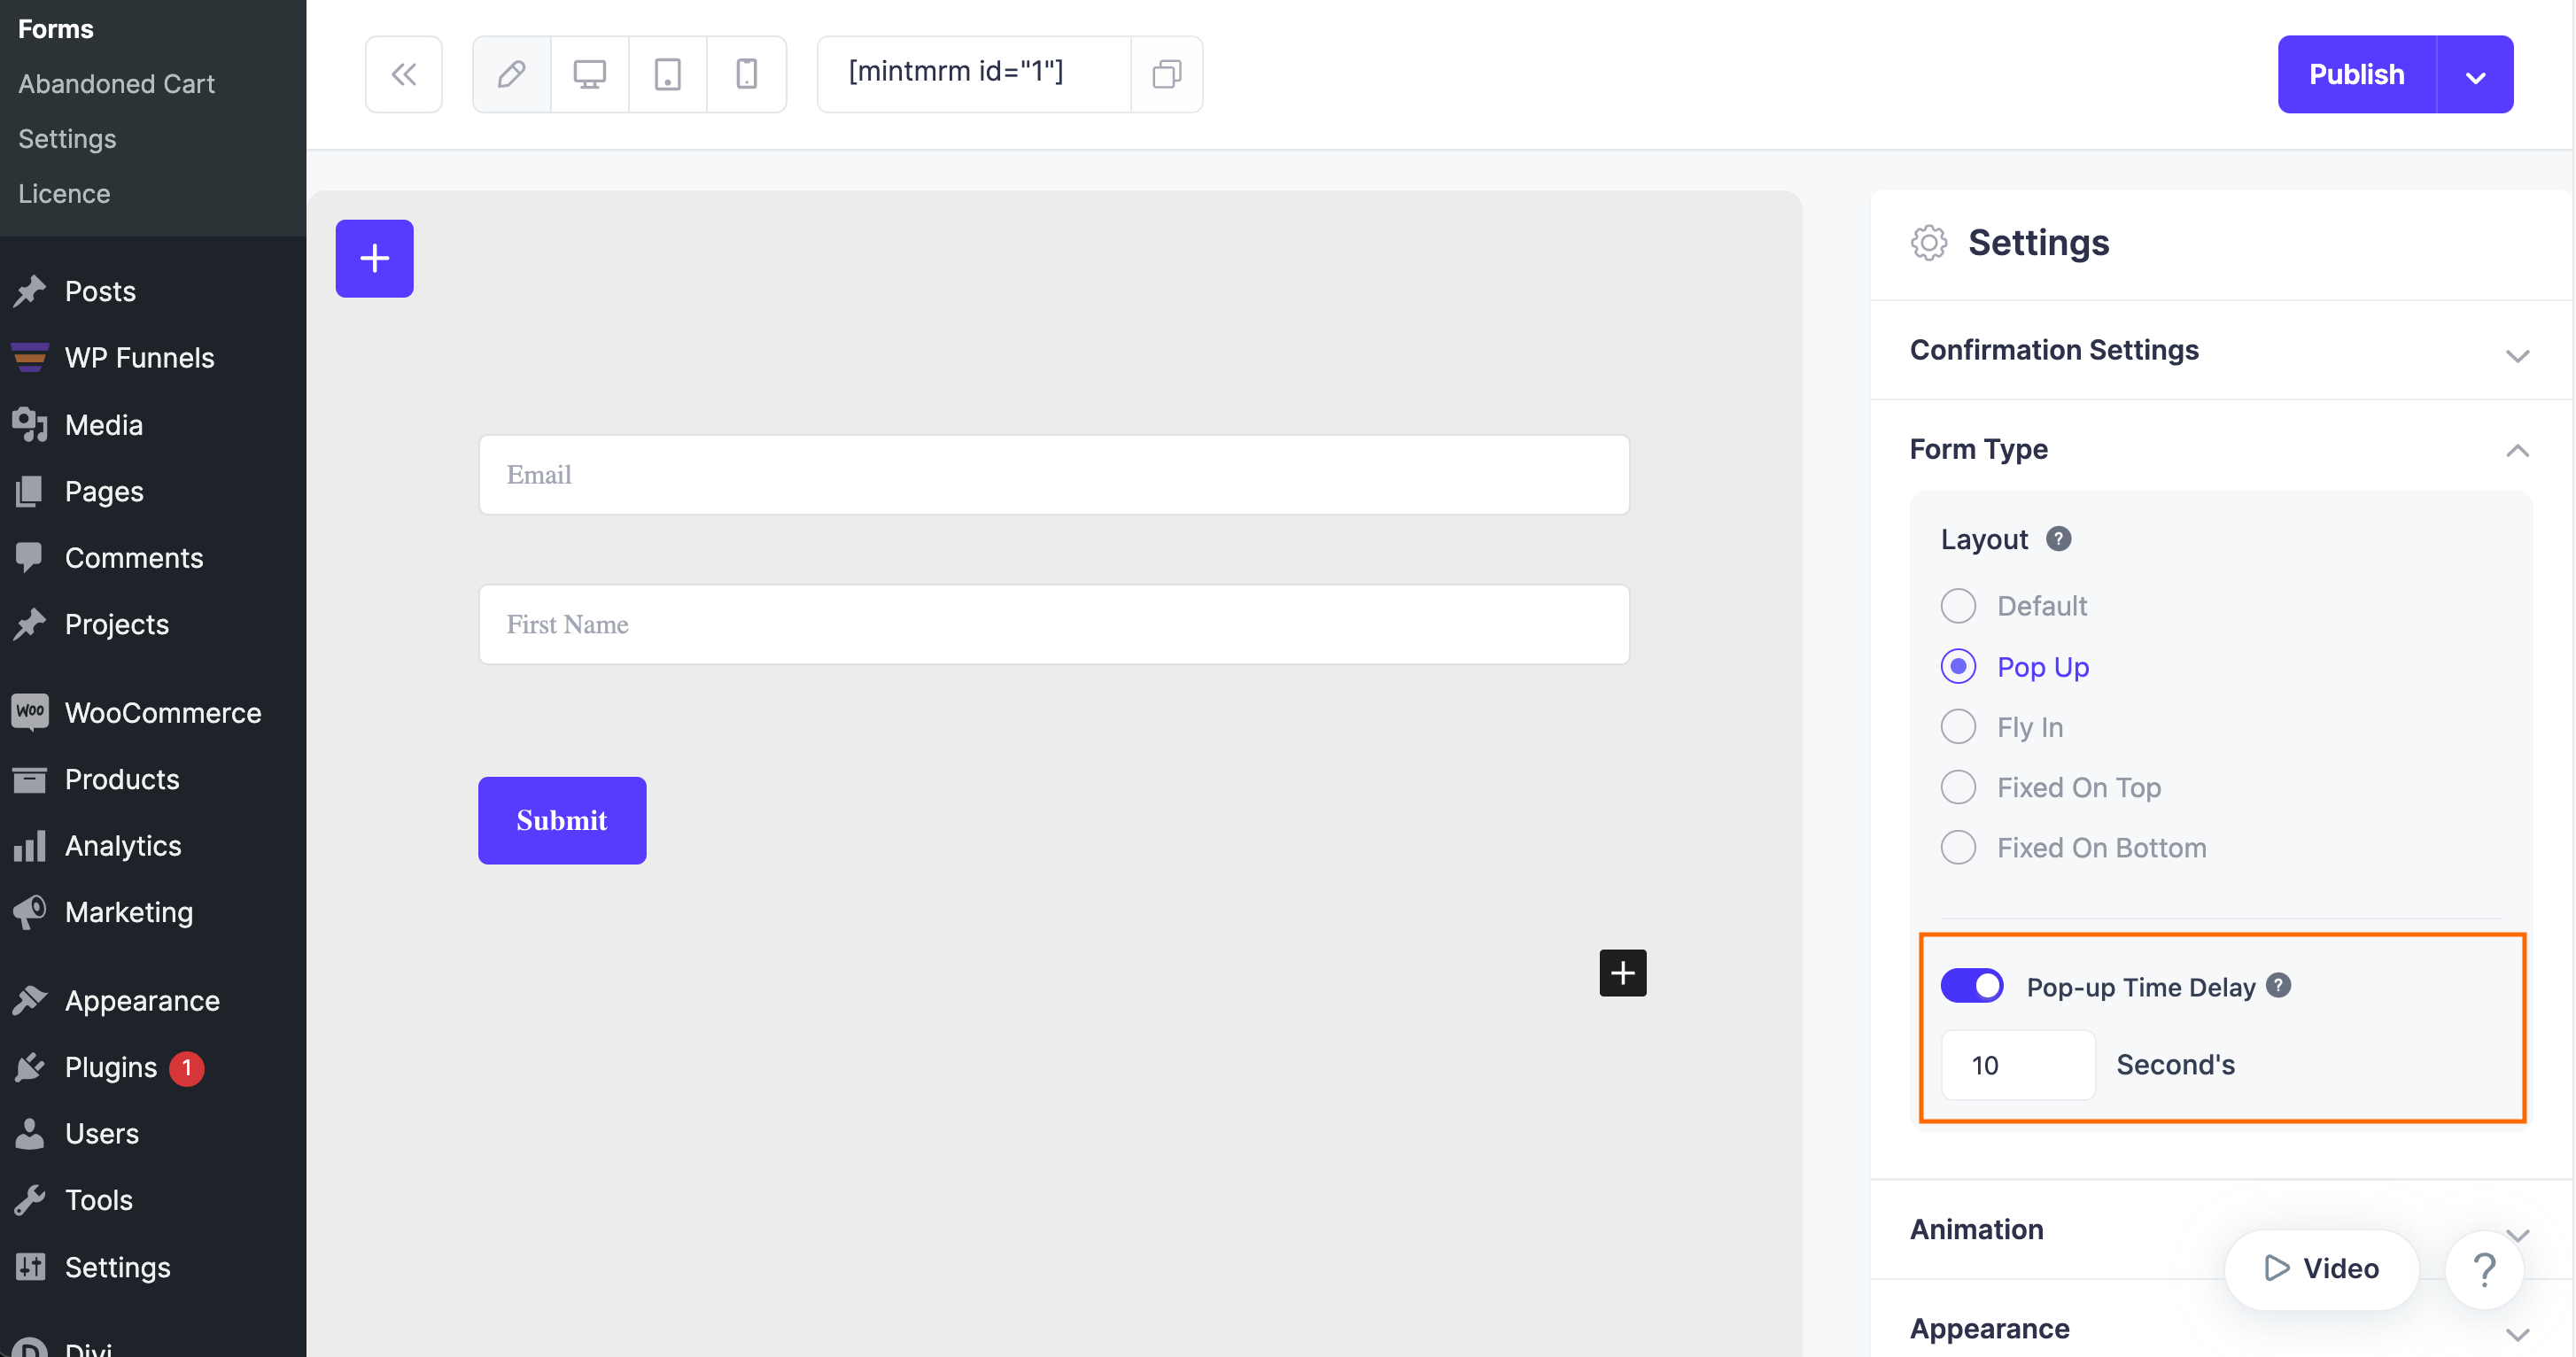Screen dimensions: 2576x1357
Task: Click the Publish dropdown arrow
Action: click(2474, 74)
